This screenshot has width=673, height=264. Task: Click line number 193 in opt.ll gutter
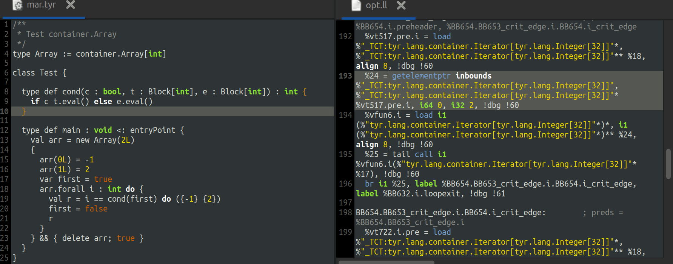click(x=345, y=76)
